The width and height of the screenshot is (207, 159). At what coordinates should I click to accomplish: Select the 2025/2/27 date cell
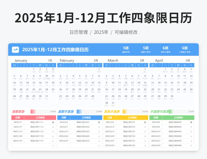pos(64,141)
